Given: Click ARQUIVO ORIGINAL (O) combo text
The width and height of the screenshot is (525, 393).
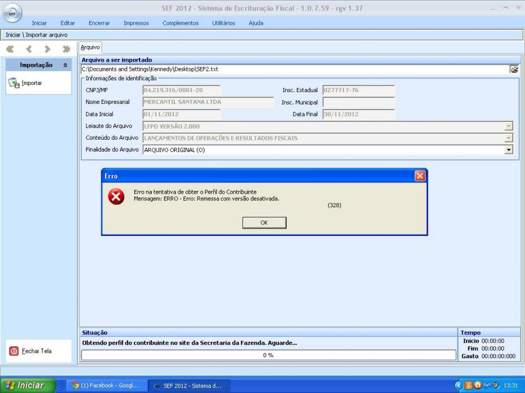Looking at the screenshot, I should point(174,150).
